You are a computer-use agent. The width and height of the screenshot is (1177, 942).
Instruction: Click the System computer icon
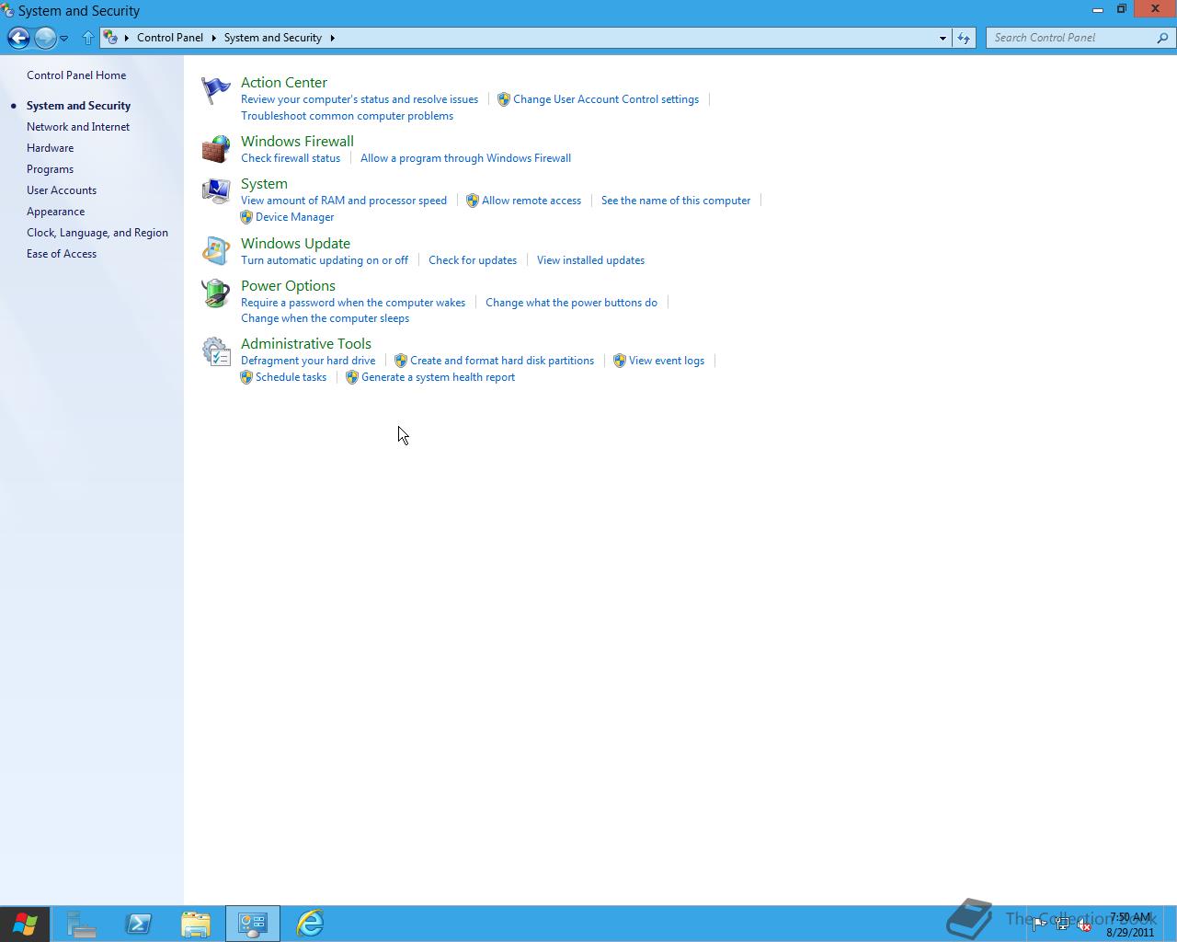click(216, 191)
